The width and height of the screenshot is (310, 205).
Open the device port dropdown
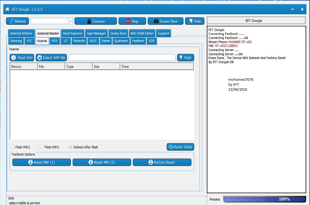pyautogui.click(x=70, y=21)
